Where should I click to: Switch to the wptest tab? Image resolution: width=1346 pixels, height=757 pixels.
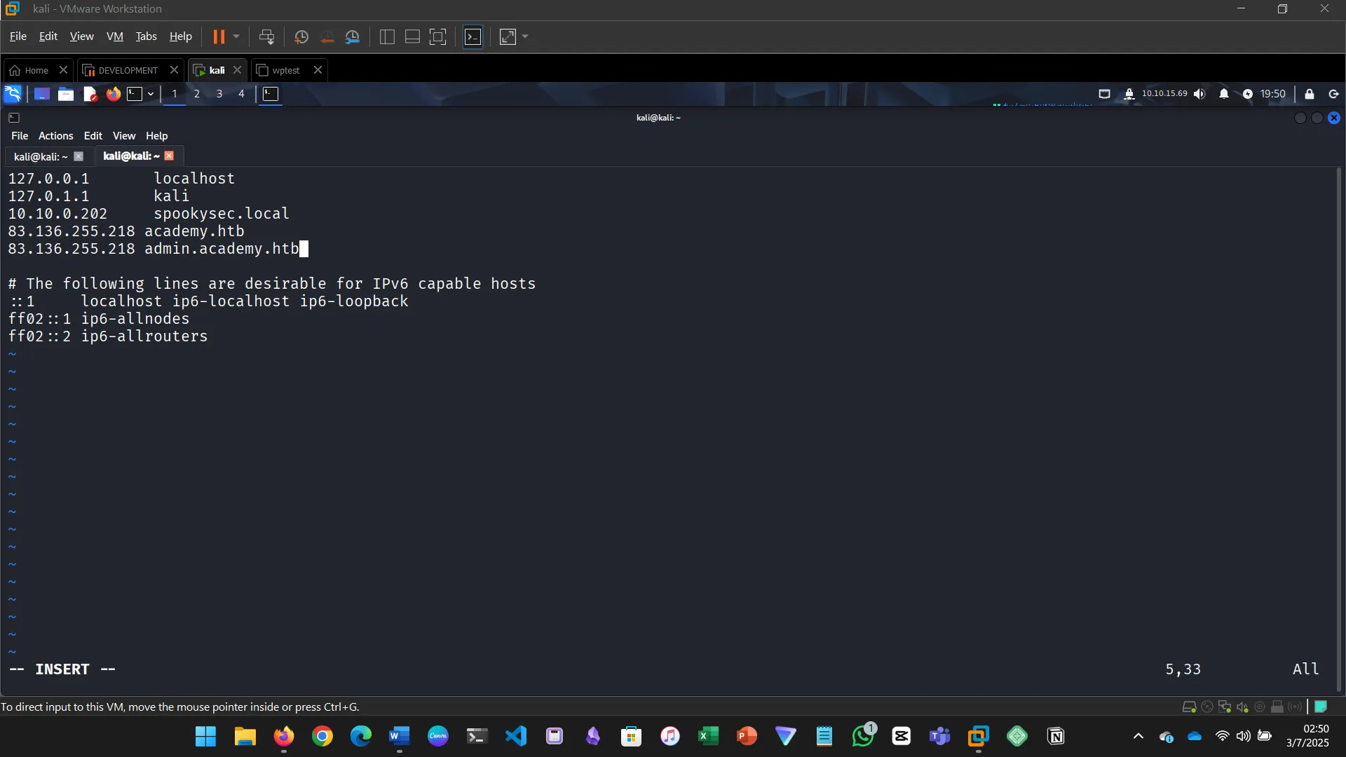point(285,70)
